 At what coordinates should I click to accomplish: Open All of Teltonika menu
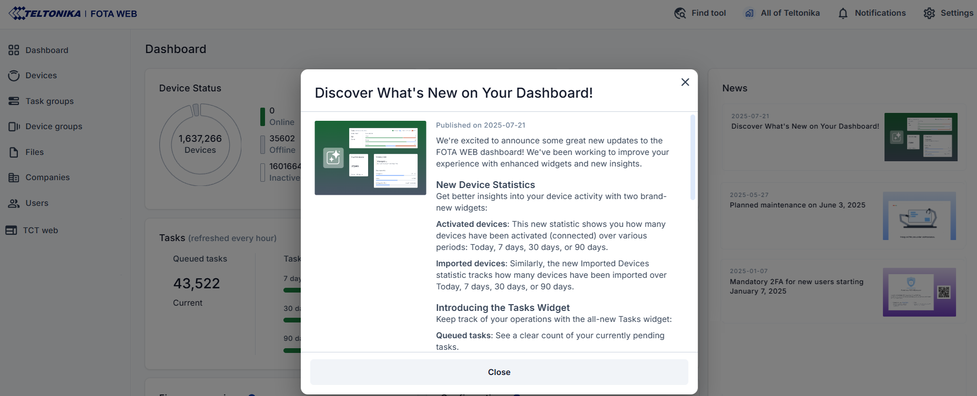pyautogui.click(x=782, y=13)
